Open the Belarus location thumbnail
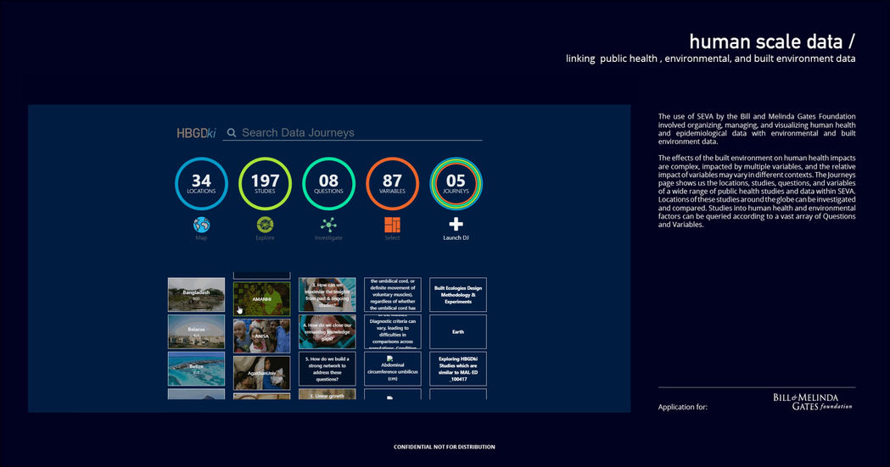Image resolution: width=890 pixels, height=467 pixels. click(196, 331)
